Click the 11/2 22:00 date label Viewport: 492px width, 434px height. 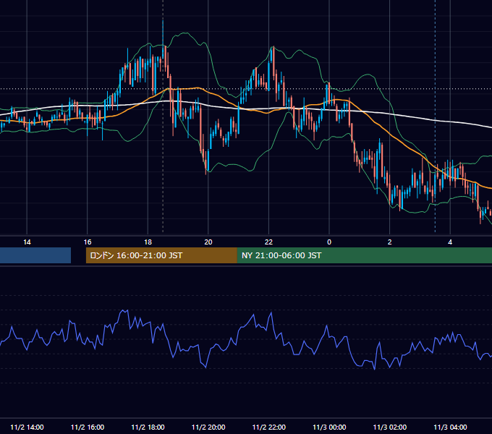click(x=269, y=427)
